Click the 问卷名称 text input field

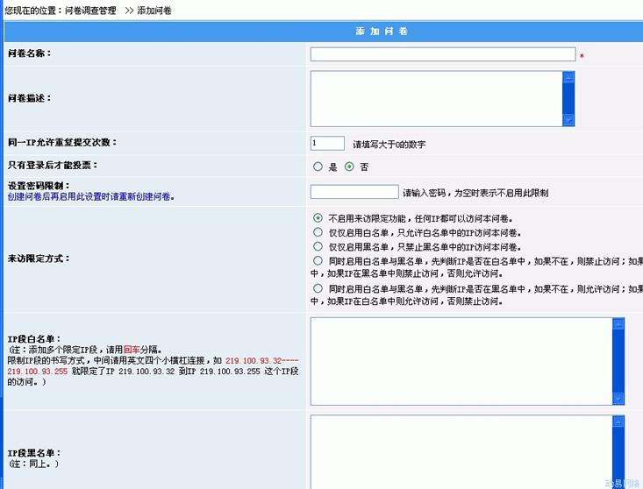click(x=442, y=54)
